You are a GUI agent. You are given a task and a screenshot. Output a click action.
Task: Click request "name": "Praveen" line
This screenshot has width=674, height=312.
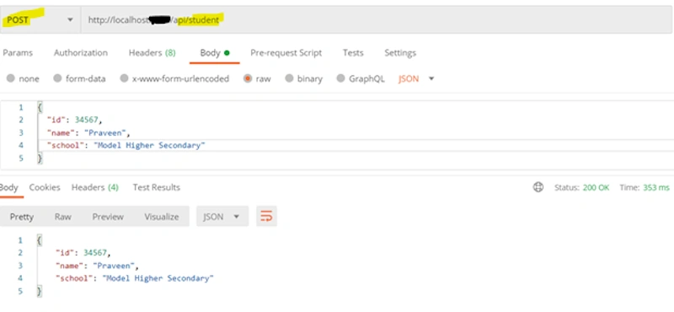click(x=88, y=132)
